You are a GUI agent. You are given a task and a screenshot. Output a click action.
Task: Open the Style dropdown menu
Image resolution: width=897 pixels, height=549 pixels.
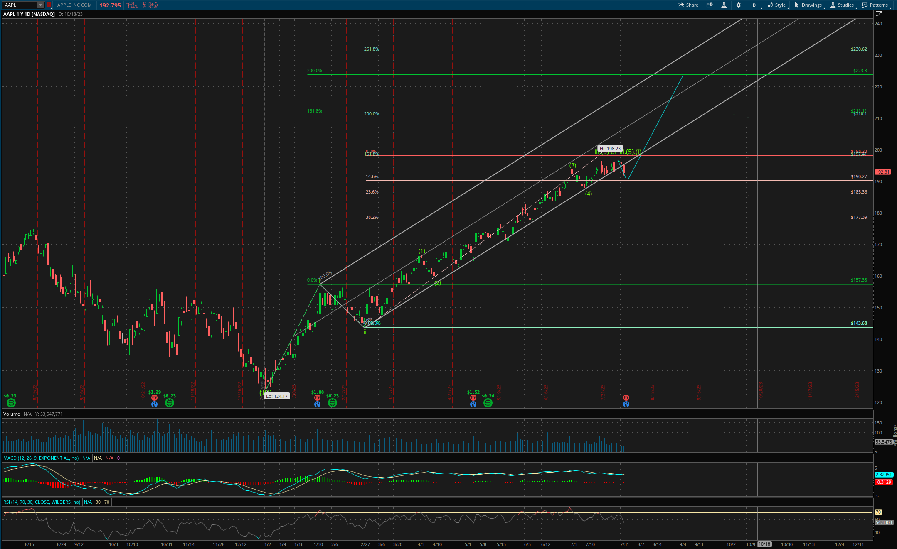[777, 5]
